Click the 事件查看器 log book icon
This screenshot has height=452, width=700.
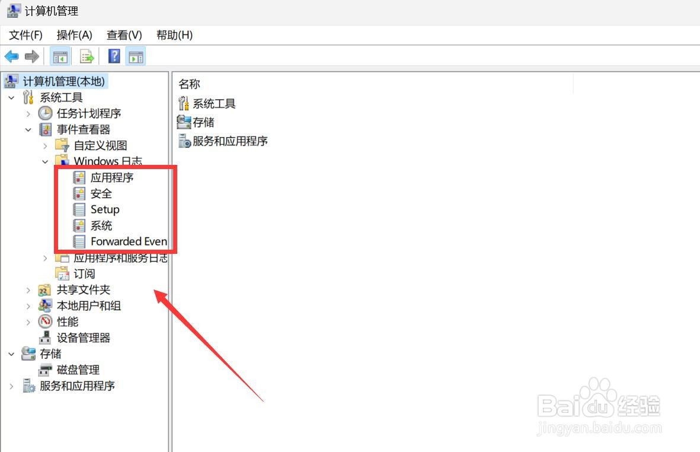(x=45, y=129)
